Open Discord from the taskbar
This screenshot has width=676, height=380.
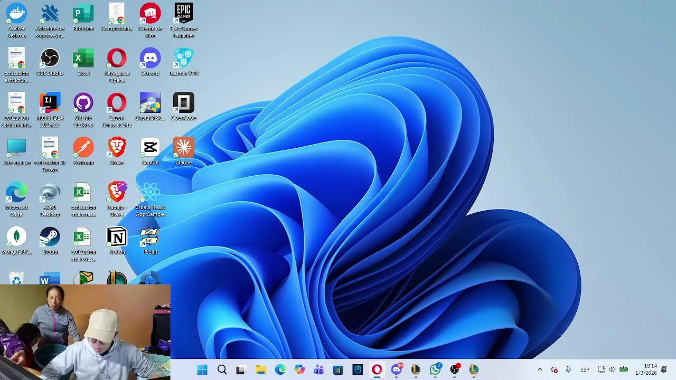point(396,370)
